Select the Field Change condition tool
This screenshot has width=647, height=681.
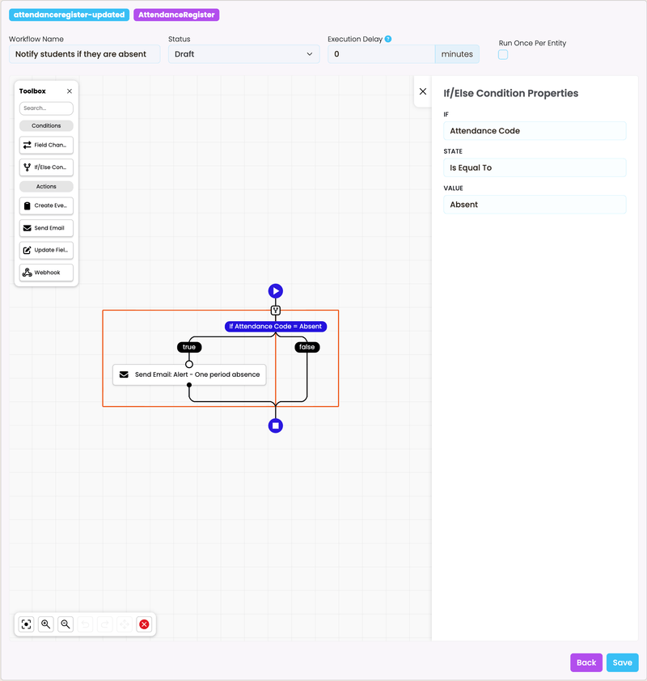[46, 145]
